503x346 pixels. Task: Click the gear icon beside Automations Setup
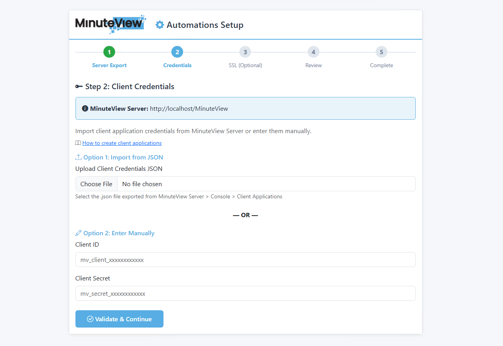click(x=160, y=24)
